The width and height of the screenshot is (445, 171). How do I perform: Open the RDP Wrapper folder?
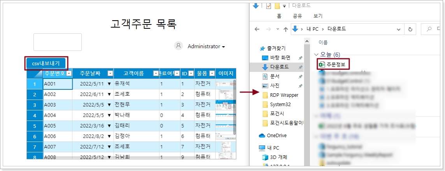click(283, 95)
